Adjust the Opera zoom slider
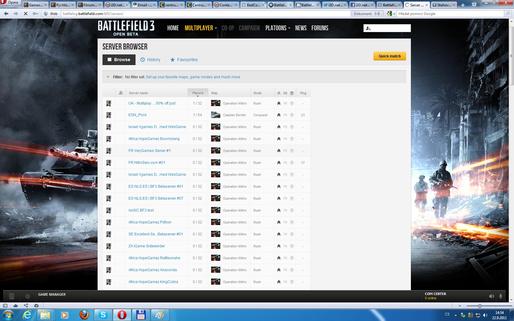Image resolution: width=514 pixels, height=321 pixels. 480,306
